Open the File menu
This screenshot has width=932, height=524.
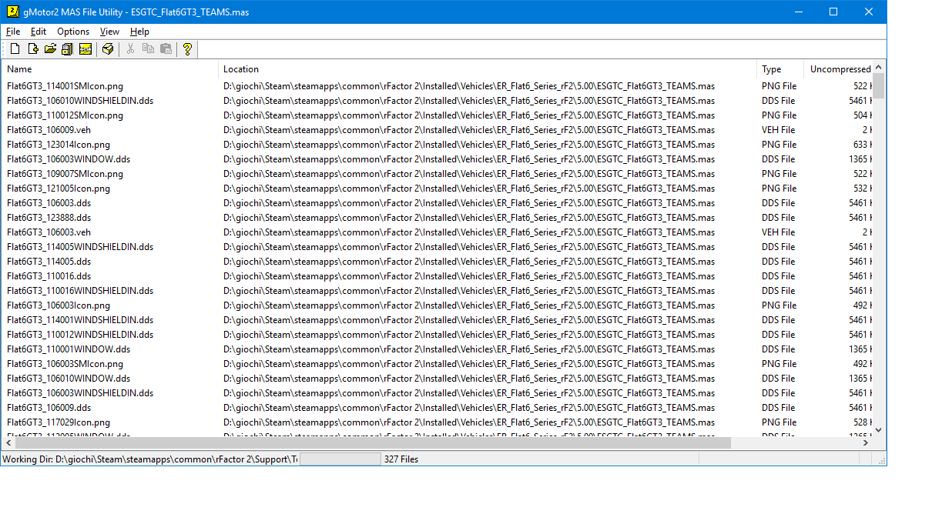coord(13,32)
